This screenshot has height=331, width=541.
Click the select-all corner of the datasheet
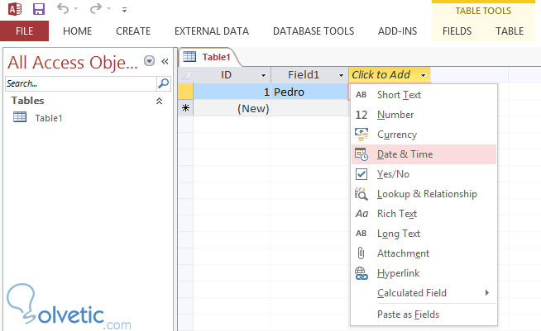point(185,75)
